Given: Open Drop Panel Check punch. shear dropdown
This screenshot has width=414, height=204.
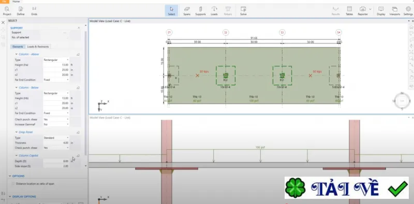Looking at the screenshot, I should [56, 148].
